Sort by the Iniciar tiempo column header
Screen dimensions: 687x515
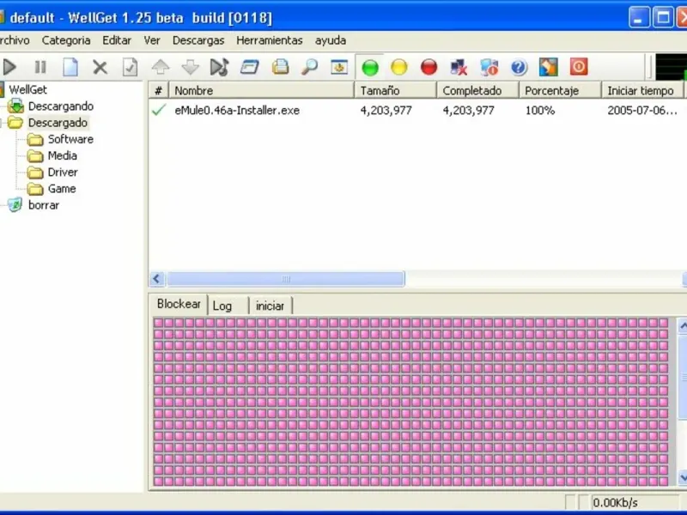pos(642,91)
